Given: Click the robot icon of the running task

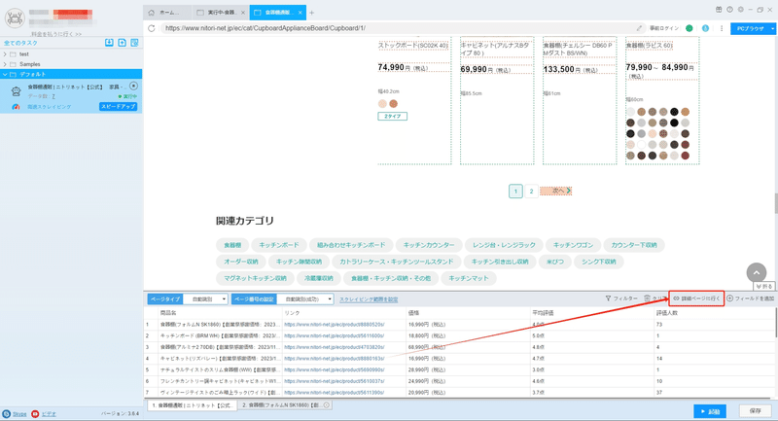Looking at the screenshot, I should coord(16,91).
